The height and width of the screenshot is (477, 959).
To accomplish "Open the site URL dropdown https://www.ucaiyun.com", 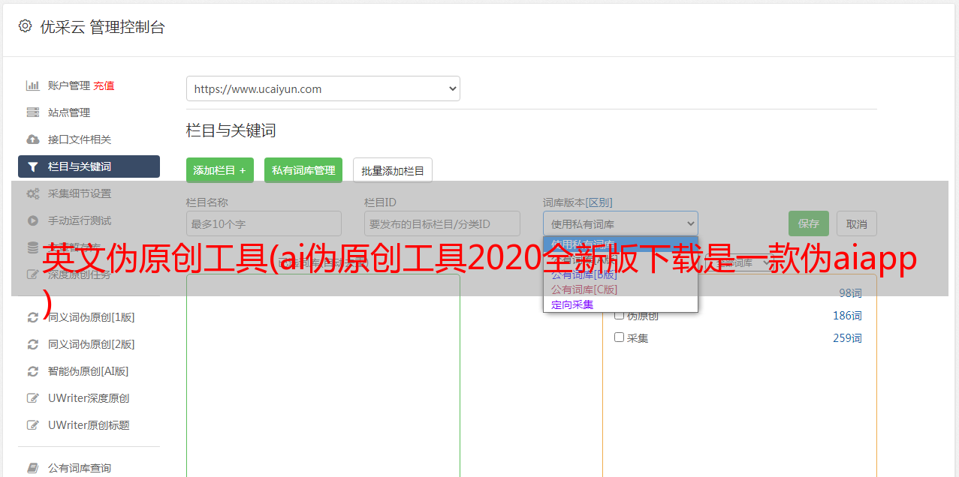I will (x=323, y=88).
